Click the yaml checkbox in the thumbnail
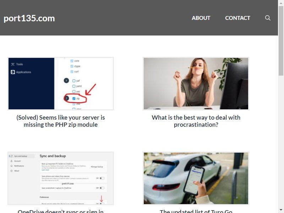This screenshot has height=213, width=284. click(74, 86)
